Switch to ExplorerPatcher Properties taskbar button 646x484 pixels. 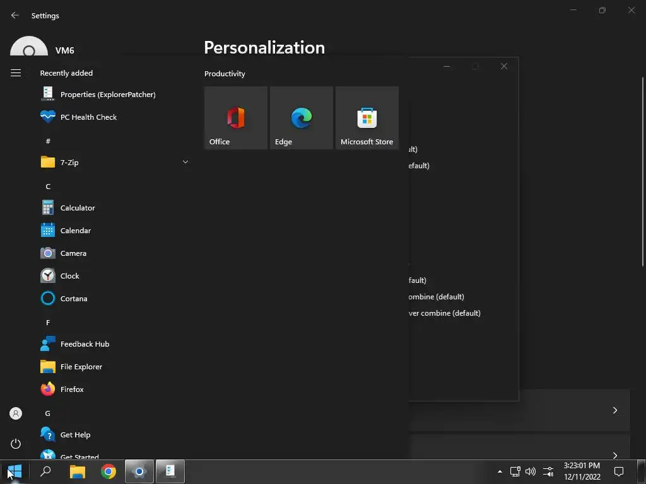click(170, 471)
